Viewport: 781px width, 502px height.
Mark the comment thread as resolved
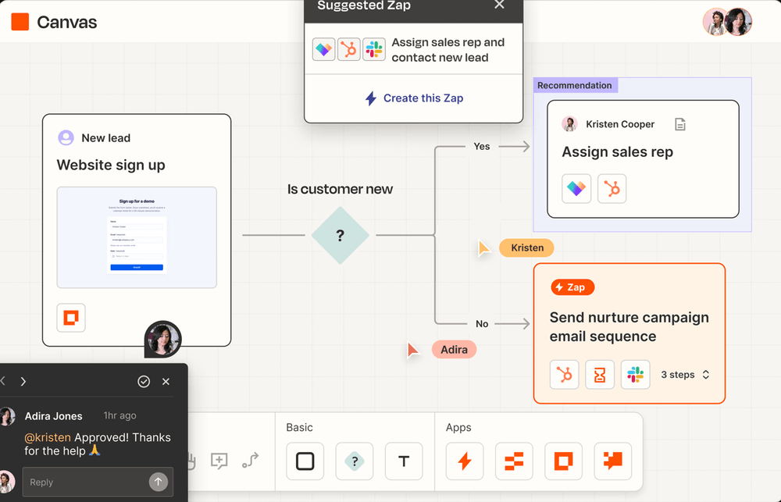[x=144, y=382]
